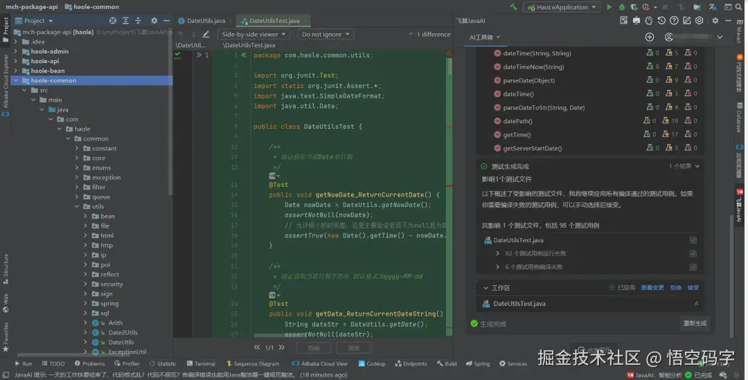Click the document list icon in JavaAI toolbar
The width and height of the screenshot is (748, 380).
623,21
